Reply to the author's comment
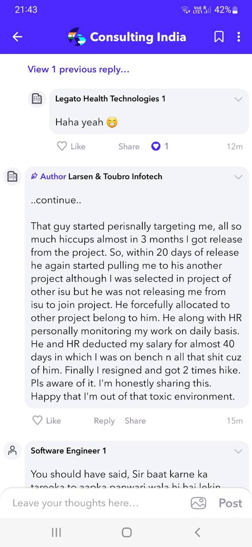Image resolution: width=252 pixels, height=547 pixels. (104, 421)
